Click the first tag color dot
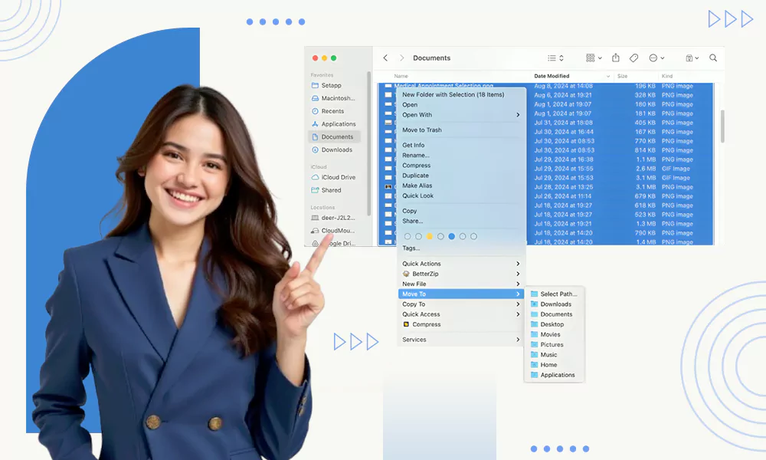Screen dimensions: 766x460 pos(408,236)
